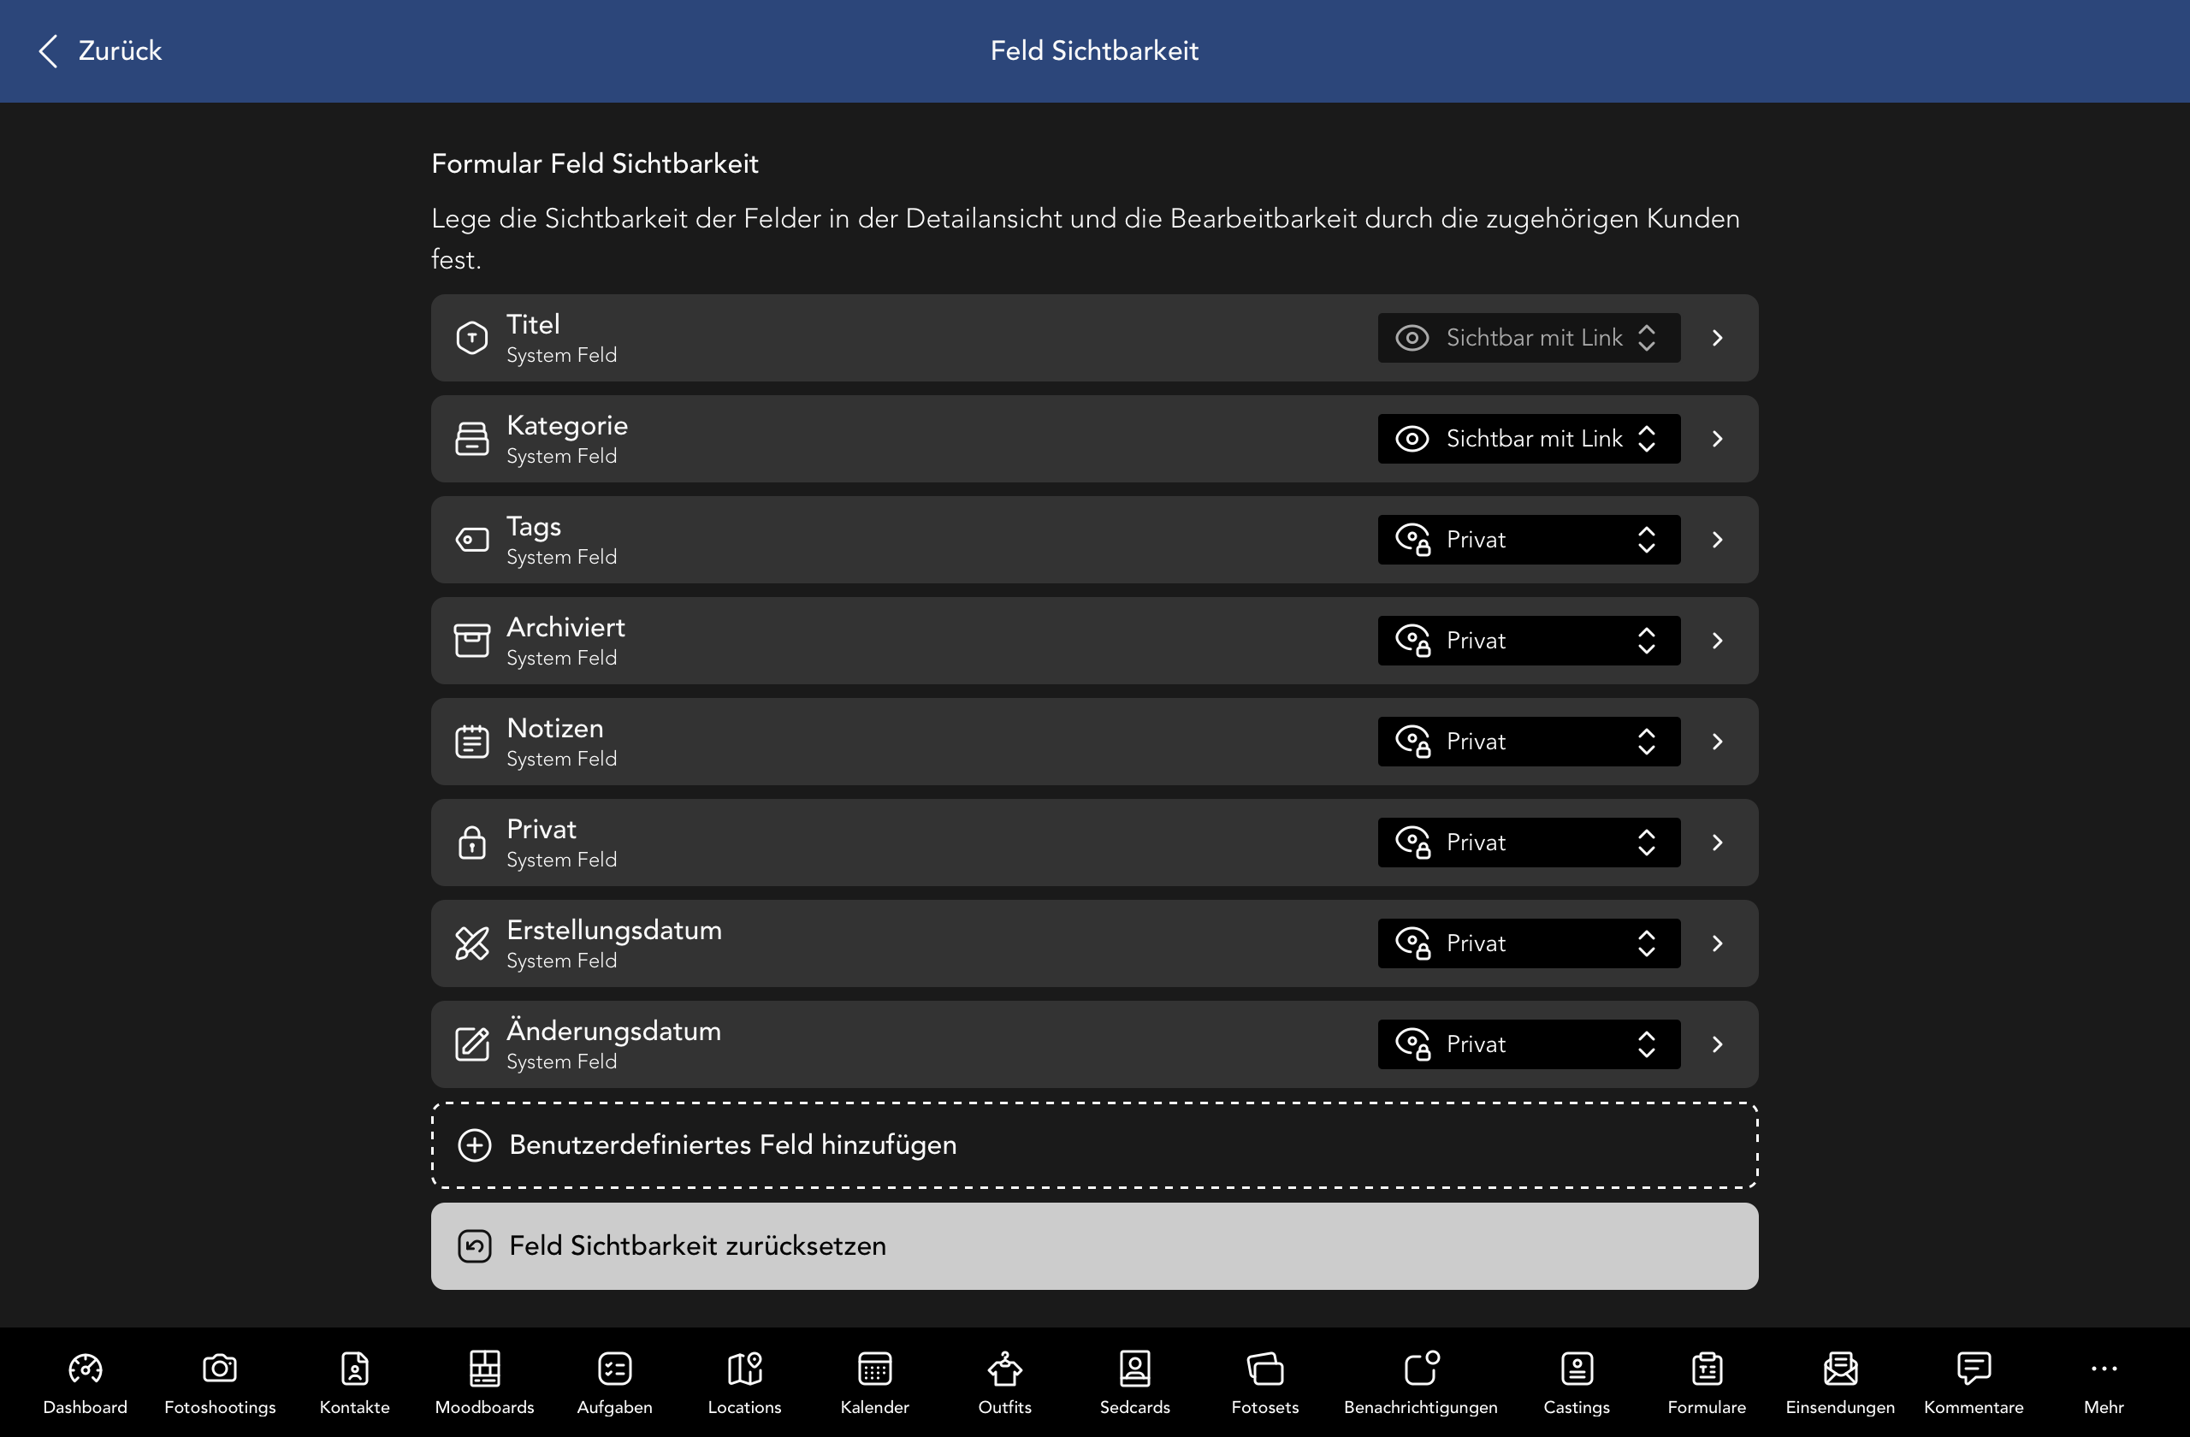Screen dimensions: 2190x1437
Task: Click the Kategorie field icon
Action: coord(472,439)
